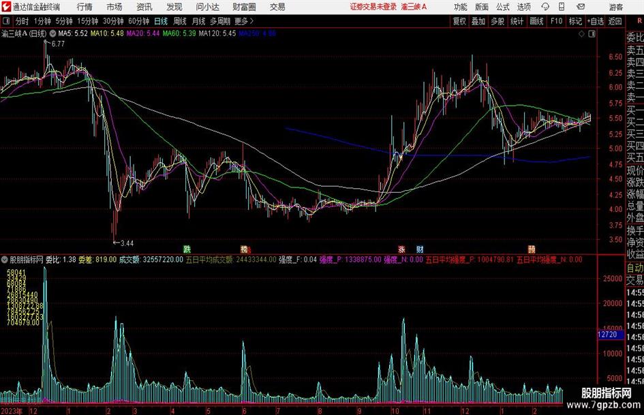Open the 问小达 menu
This screenshot has height=415, width=644.
click(x=207, y=7)
